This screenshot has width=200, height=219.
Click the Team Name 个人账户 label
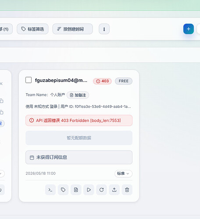point(45,95)
